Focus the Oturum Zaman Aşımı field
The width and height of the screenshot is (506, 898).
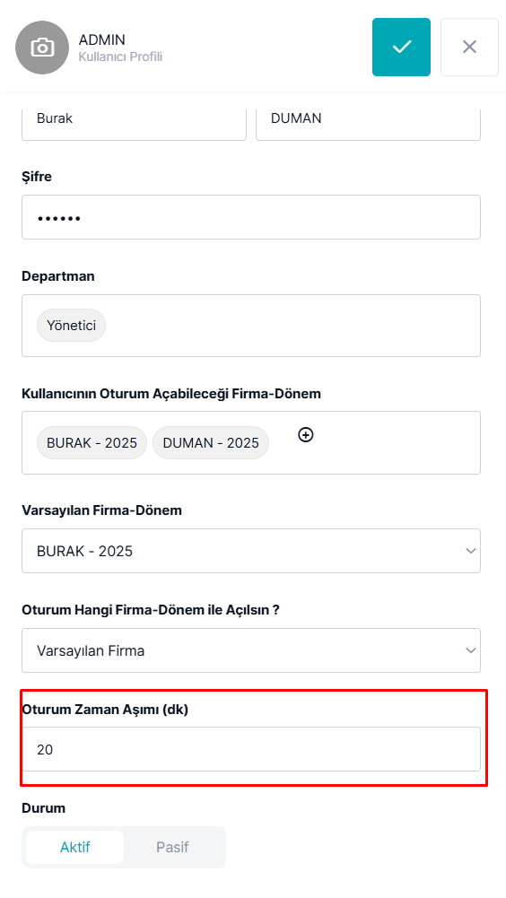pyautogui.click(x=251, y=749)
